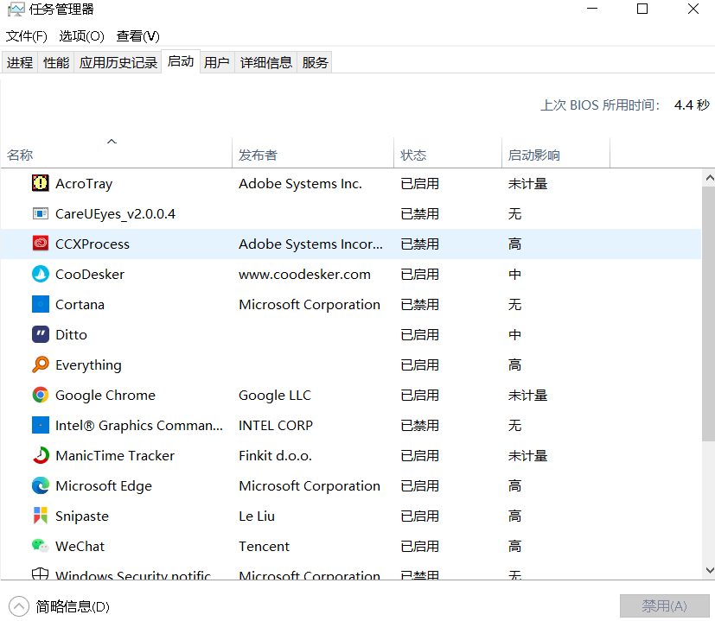
Task: Click the 禁用(A) button
Action: 664,605
